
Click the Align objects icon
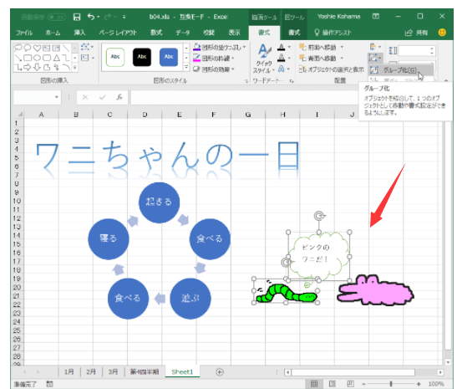click(x=373, y=47)
